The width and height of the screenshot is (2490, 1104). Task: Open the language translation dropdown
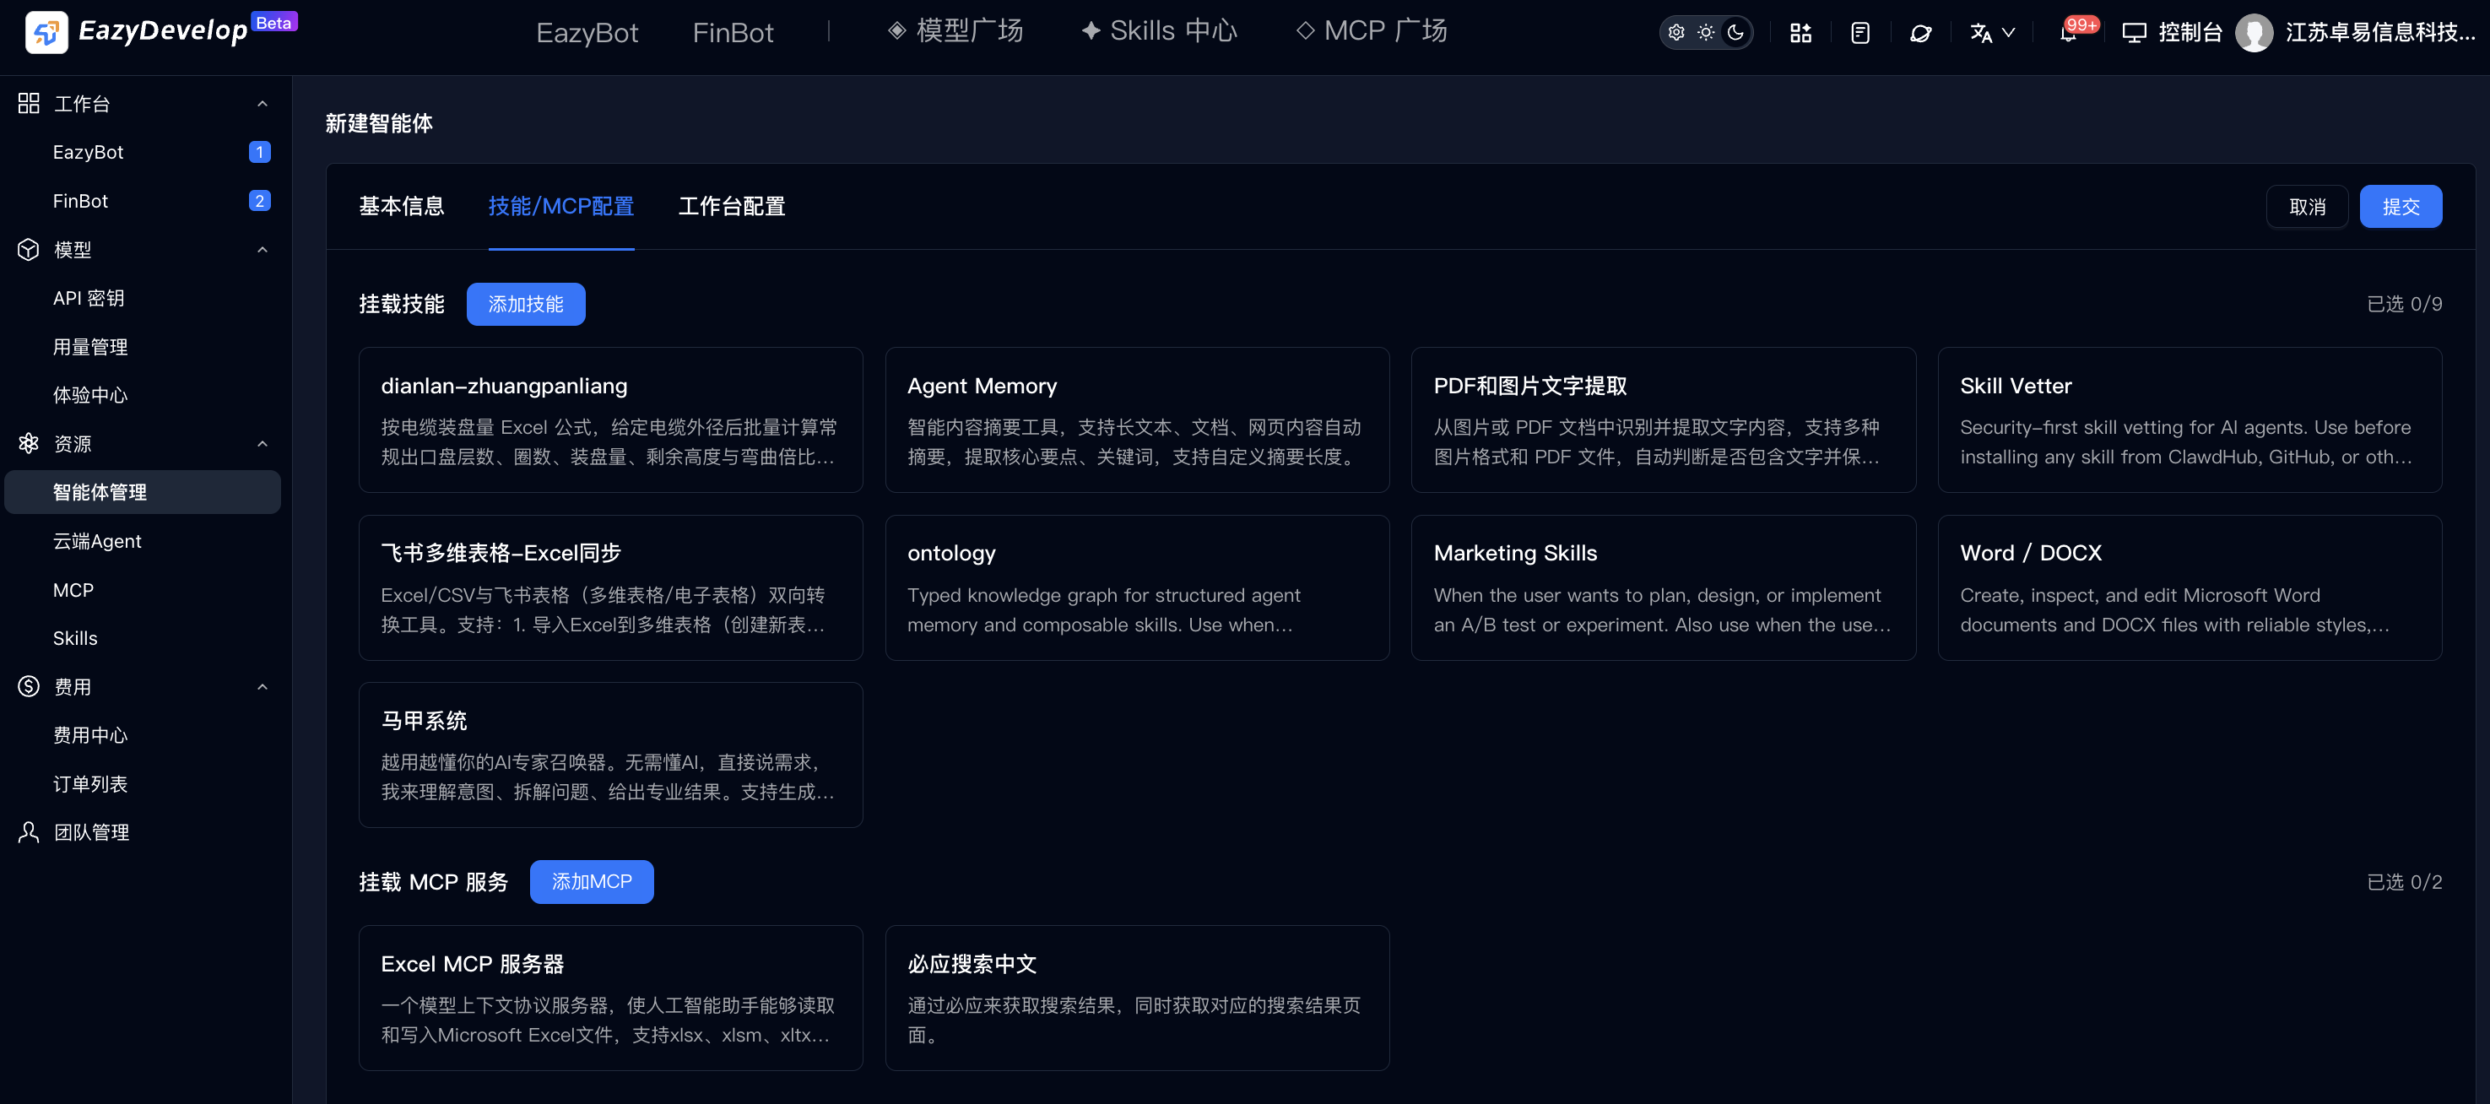tap(1993, 33)
